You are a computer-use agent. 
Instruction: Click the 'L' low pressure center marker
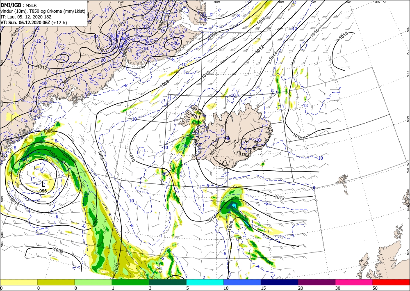point(43,184)
